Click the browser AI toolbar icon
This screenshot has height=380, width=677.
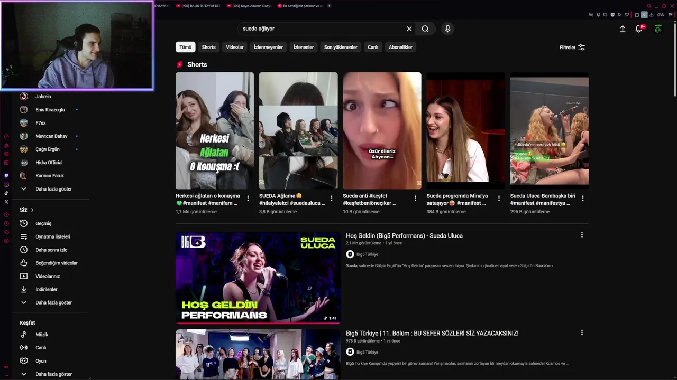coord(661,15)
